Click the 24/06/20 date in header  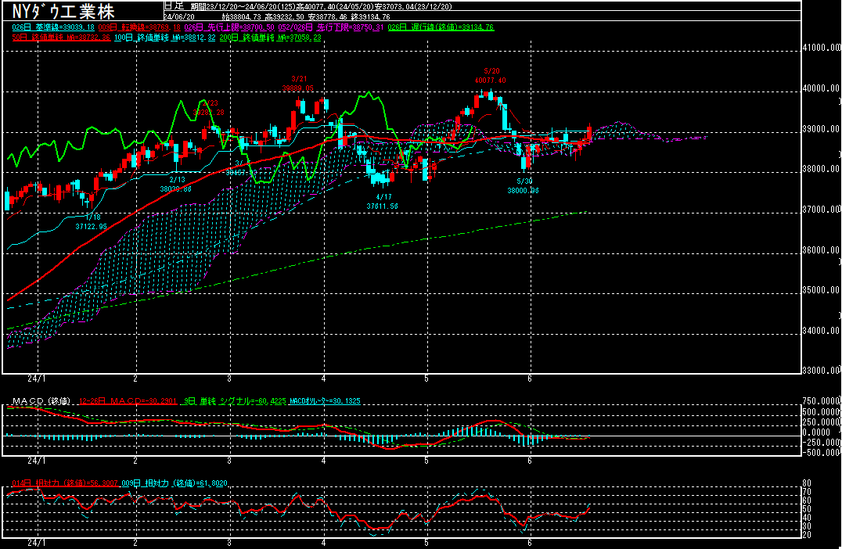tap(179, 17)
